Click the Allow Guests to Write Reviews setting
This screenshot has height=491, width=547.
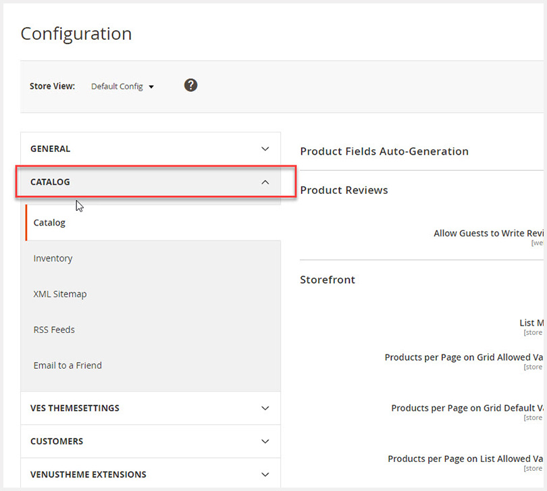coord(488,233)
